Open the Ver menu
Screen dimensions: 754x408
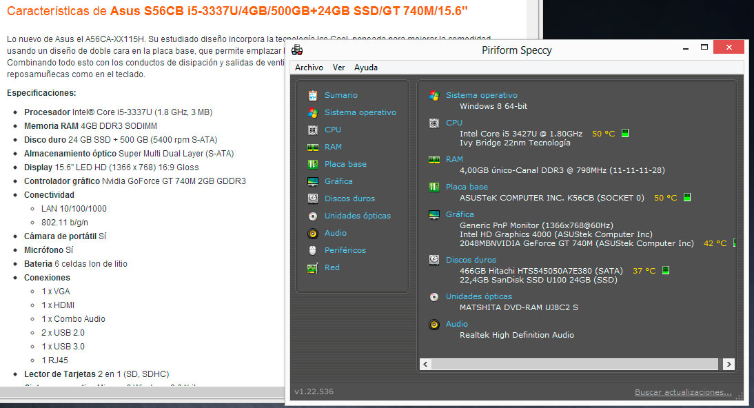338,68
